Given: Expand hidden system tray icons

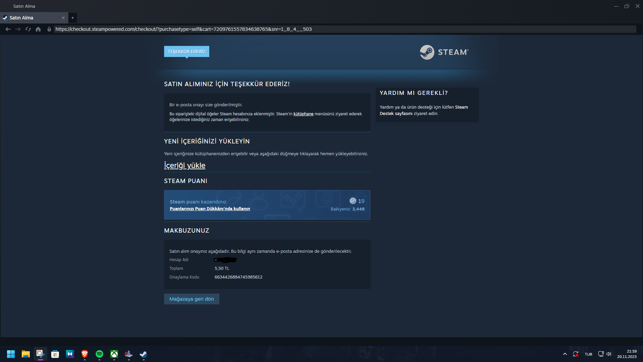Looking at the screenshot, I should coord(565,354).
